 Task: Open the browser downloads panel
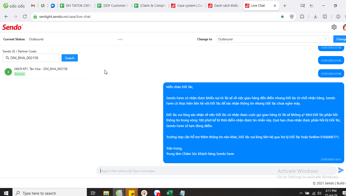point(315,17)
